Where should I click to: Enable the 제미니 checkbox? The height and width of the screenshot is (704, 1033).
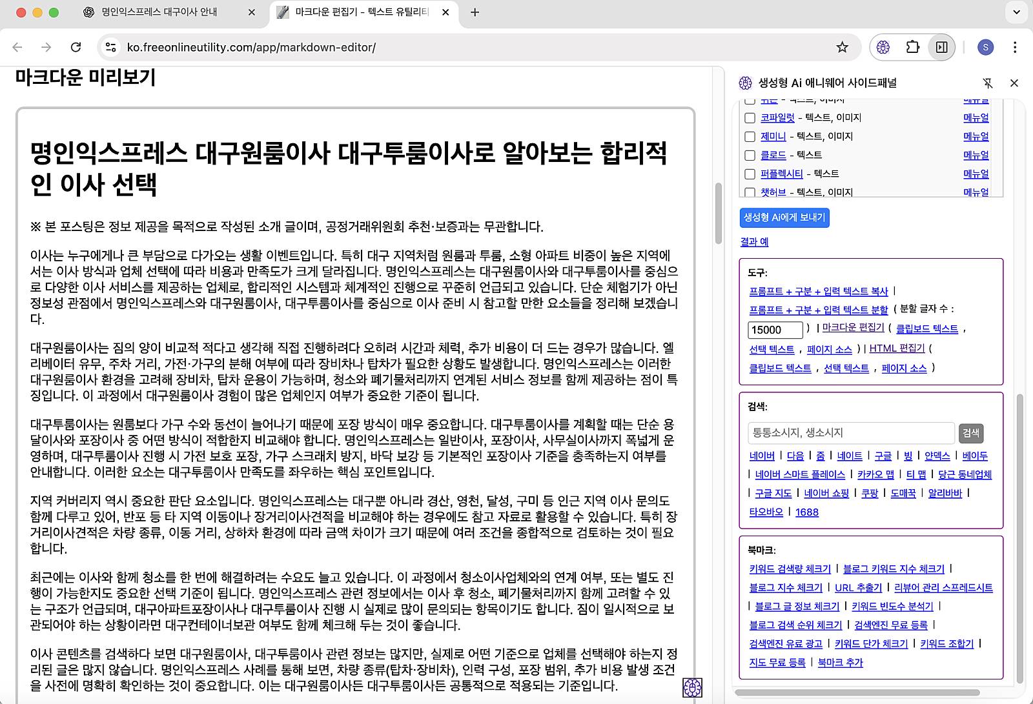750,137
